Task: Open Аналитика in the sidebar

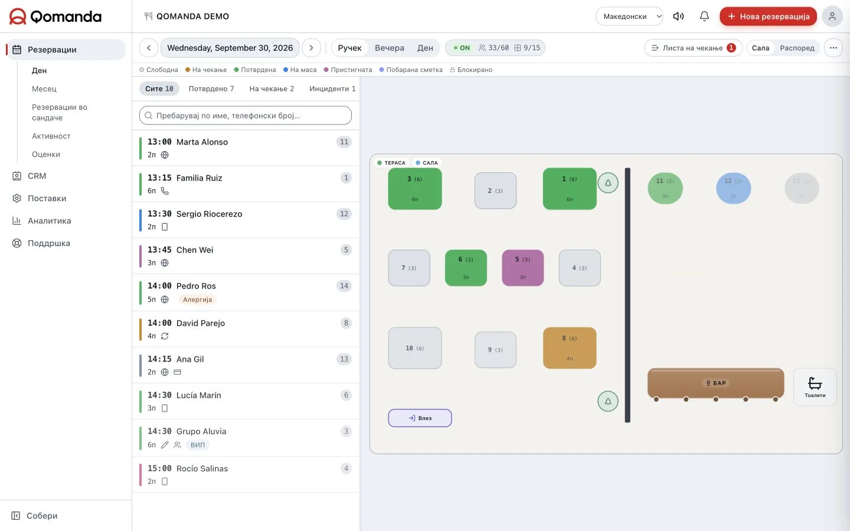Action: click(49, 221)
